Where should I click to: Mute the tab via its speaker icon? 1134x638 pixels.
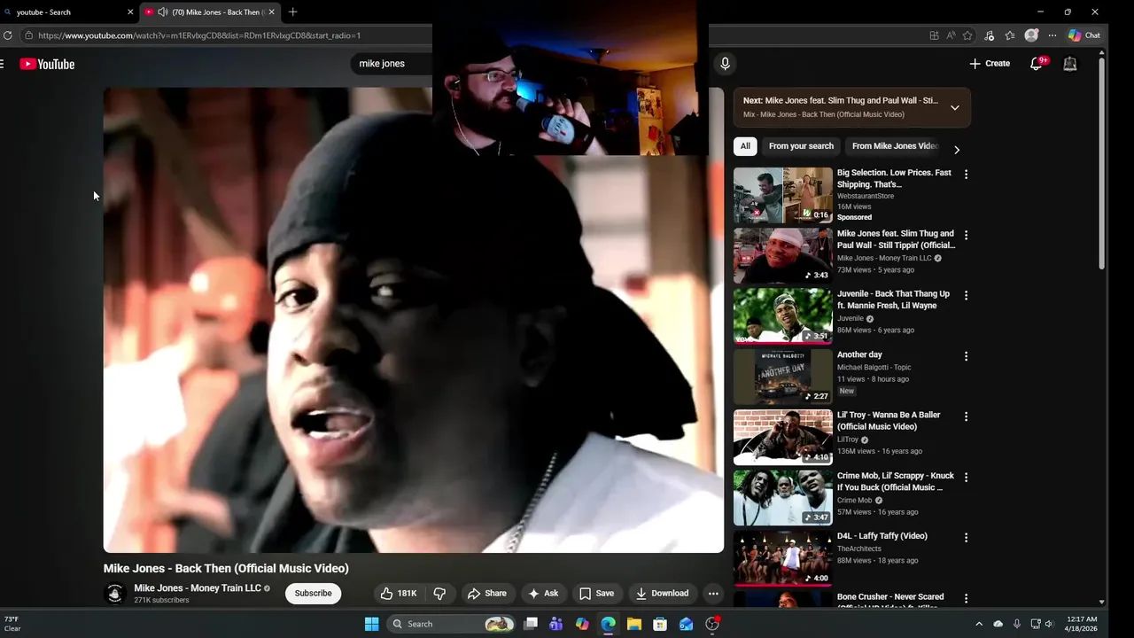coord(163,12)
